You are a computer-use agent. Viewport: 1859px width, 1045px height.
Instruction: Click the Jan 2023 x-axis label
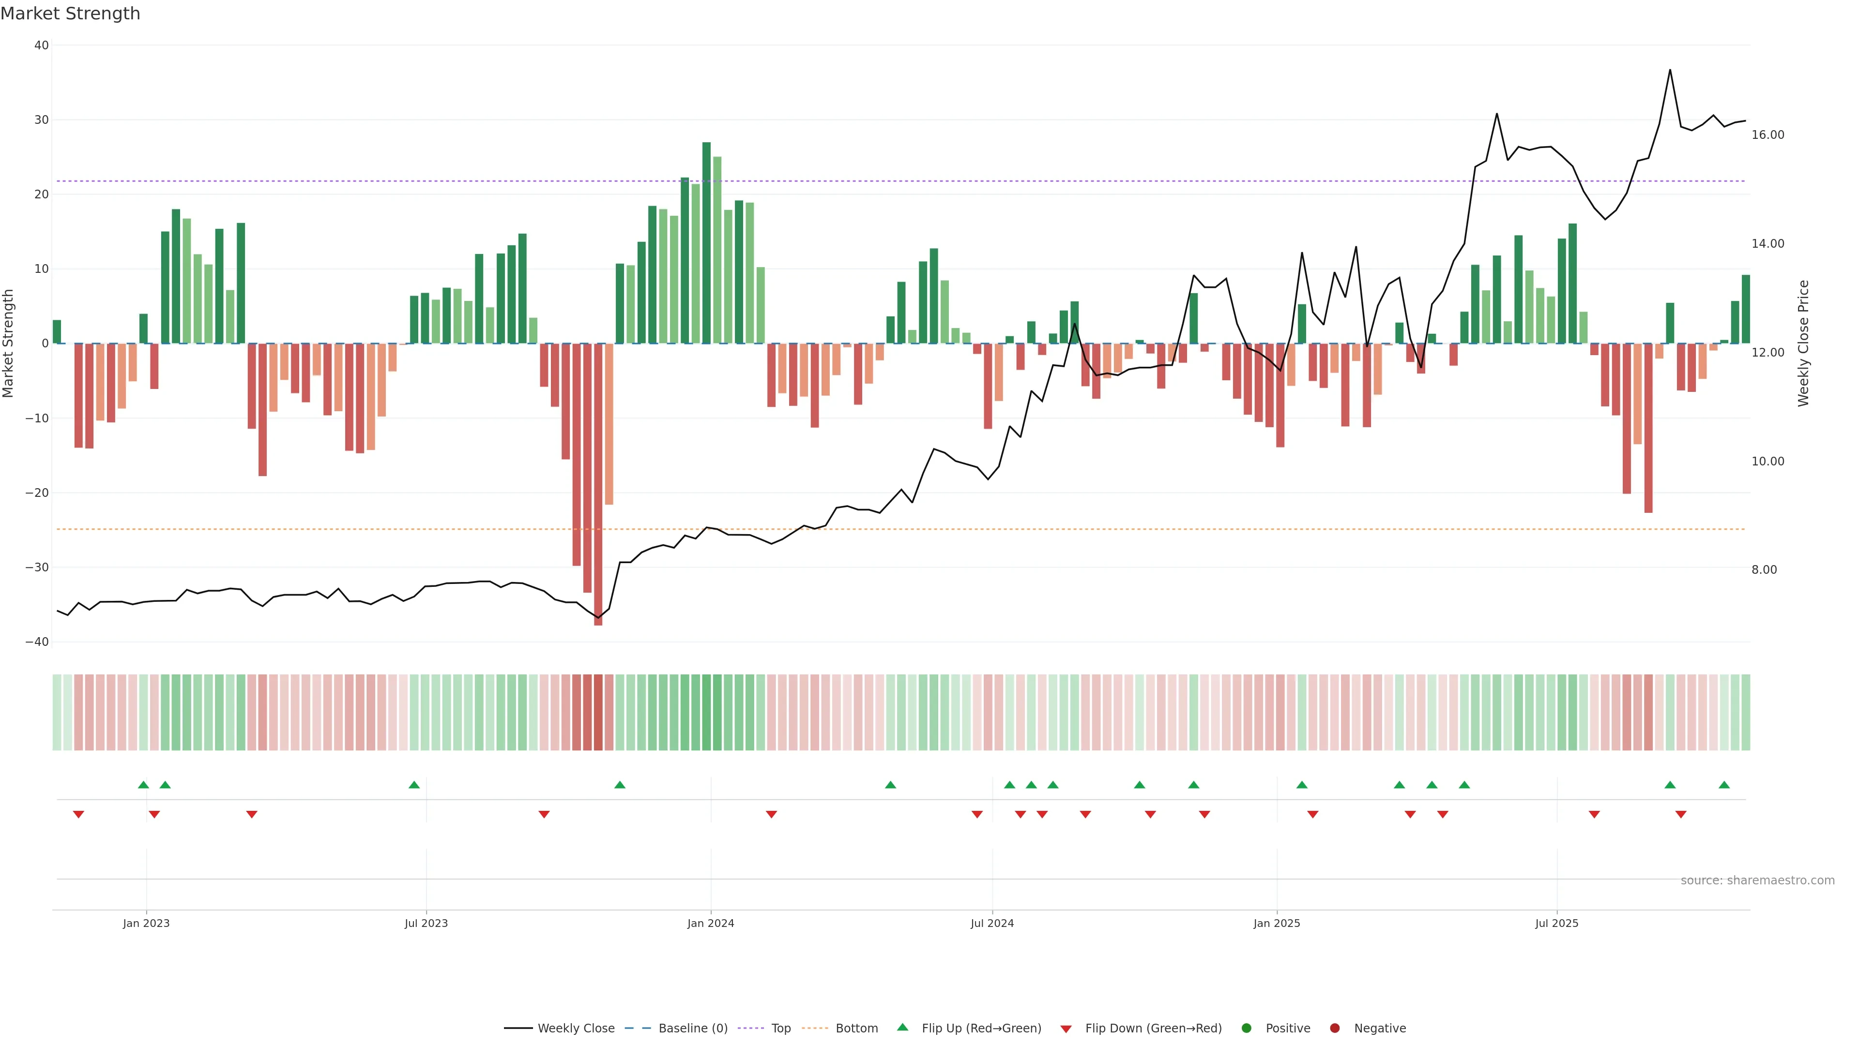point(146,923)
